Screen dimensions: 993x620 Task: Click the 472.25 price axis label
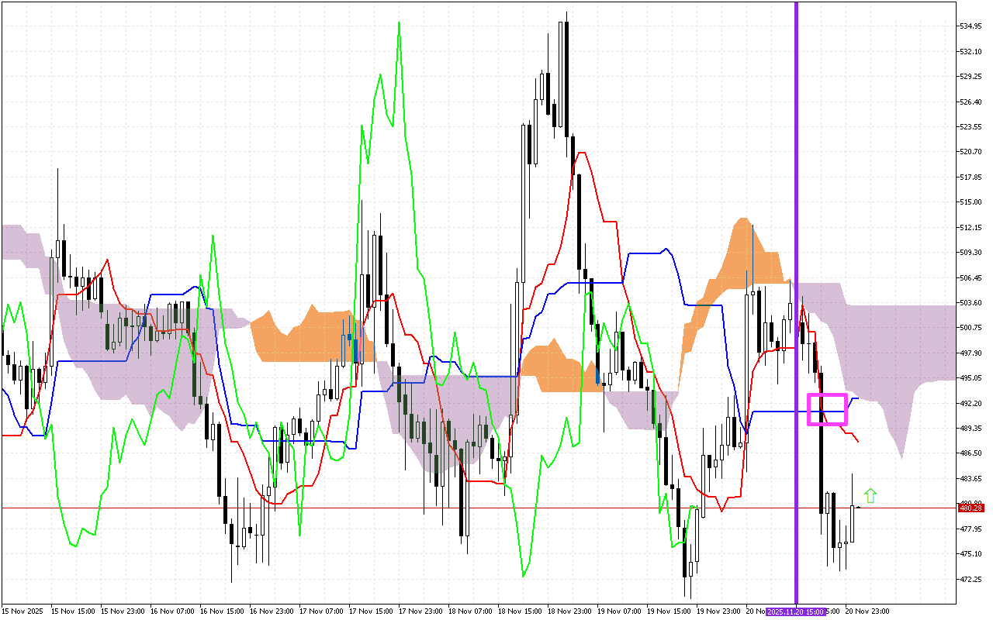pos(971,580)
